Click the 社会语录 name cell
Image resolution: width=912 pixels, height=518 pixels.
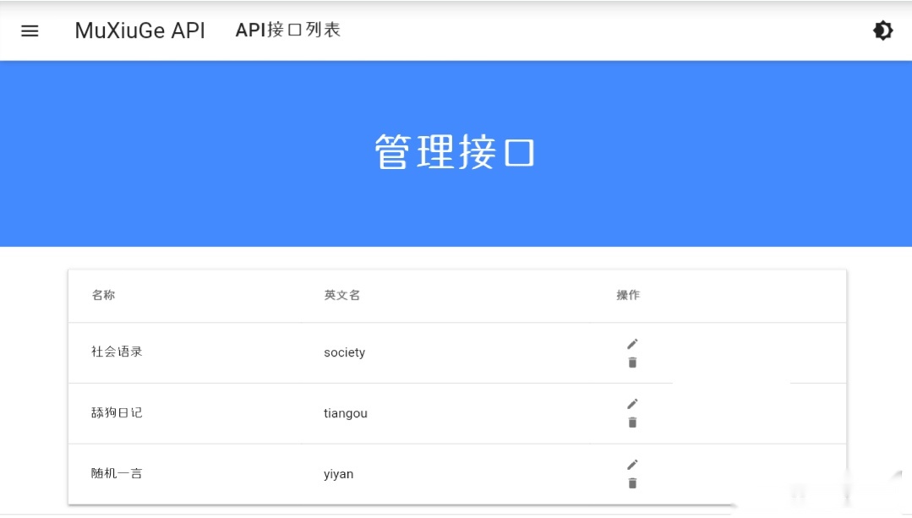pos(116,352)
